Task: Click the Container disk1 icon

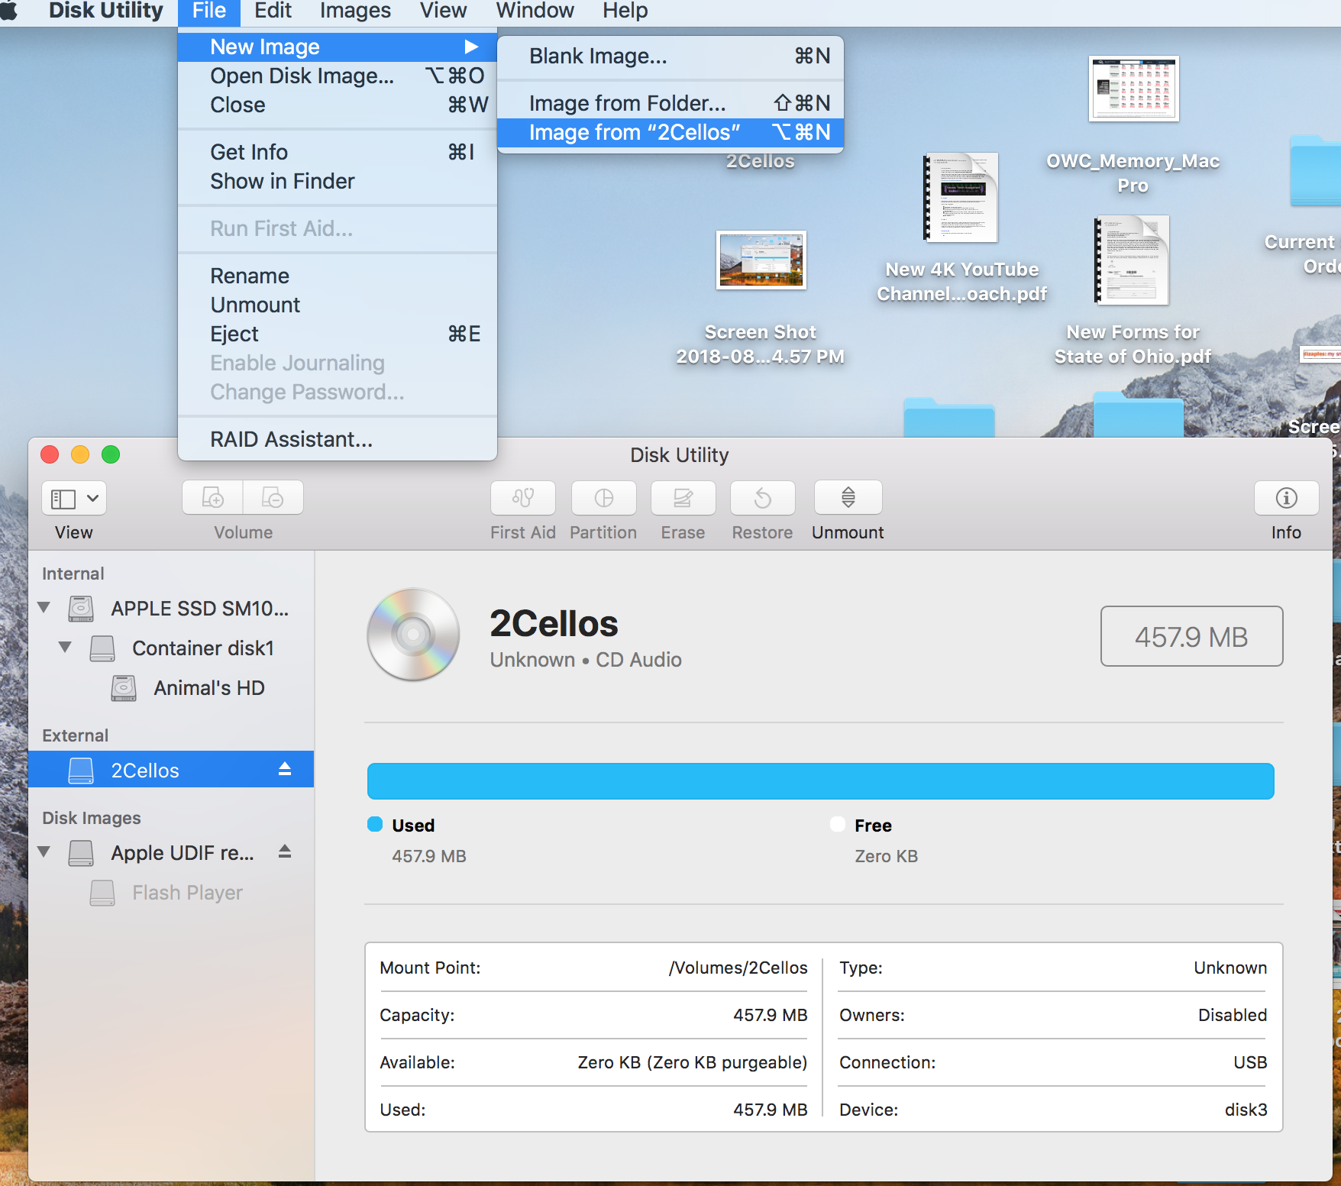Action: [x=102, y=648]
